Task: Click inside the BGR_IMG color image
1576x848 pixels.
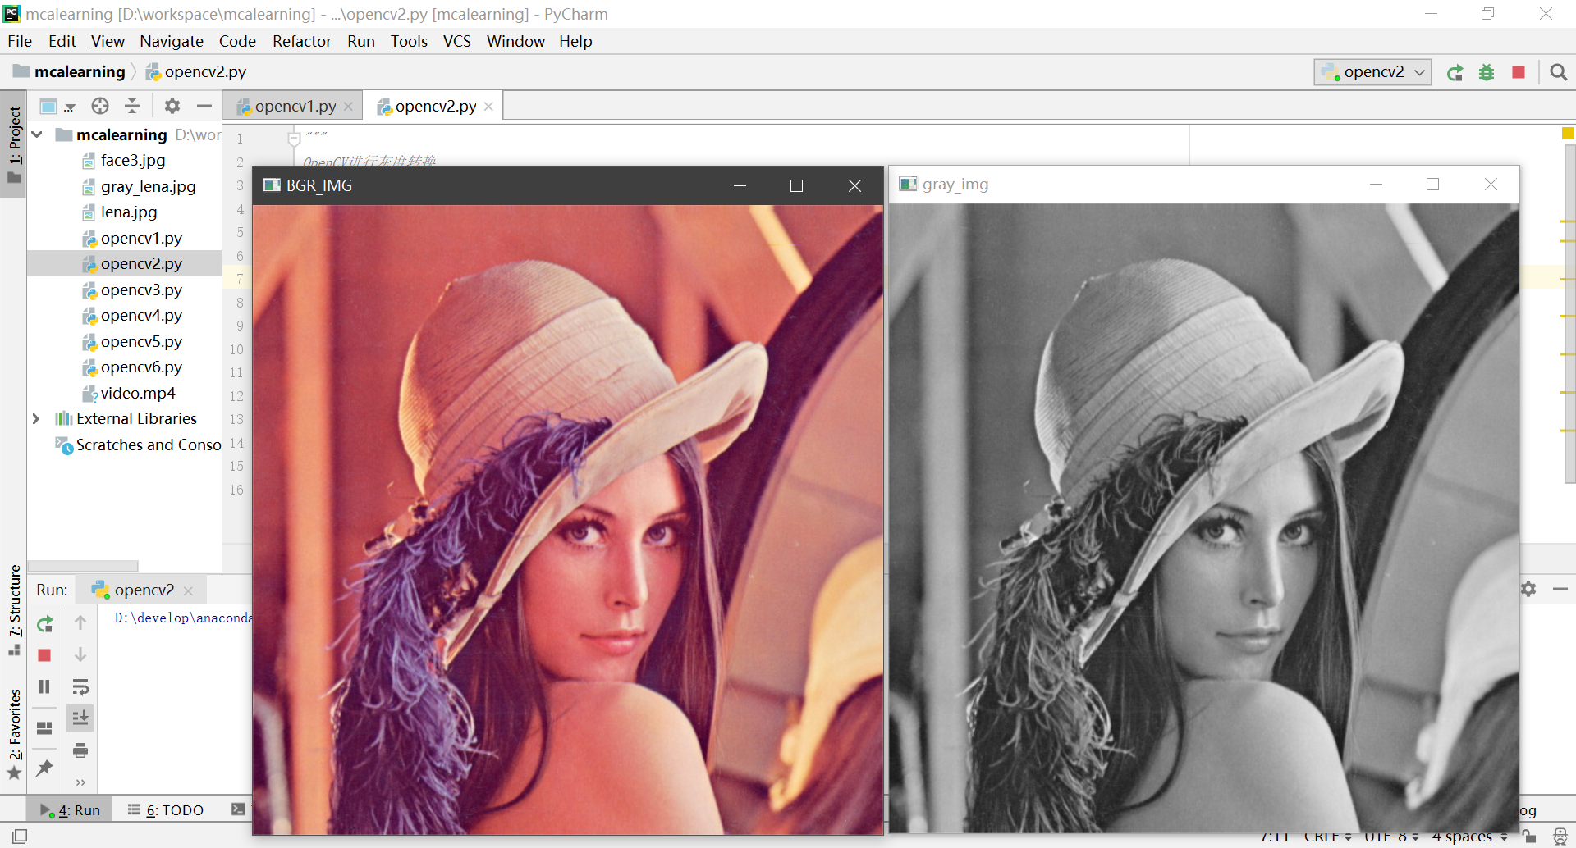Action: click(x=568, y=519)
